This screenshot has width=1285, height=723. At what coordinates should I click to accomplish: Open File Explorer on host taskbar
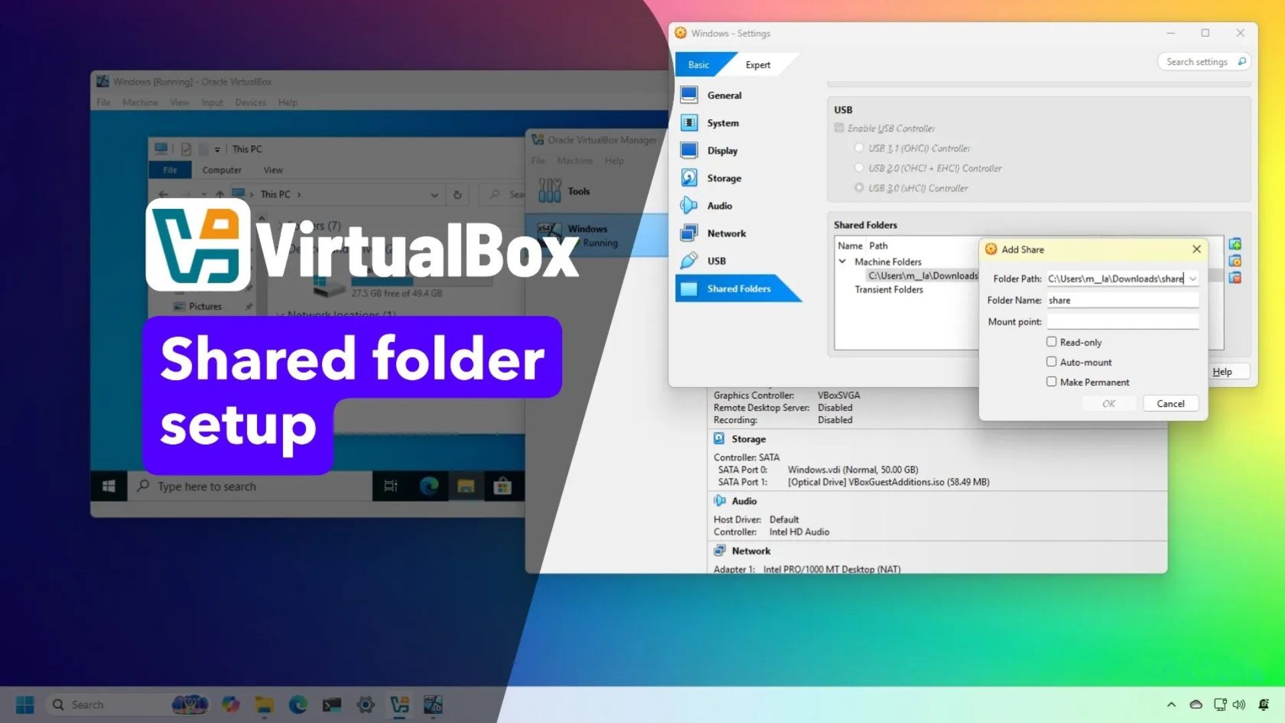click(264, 704)
